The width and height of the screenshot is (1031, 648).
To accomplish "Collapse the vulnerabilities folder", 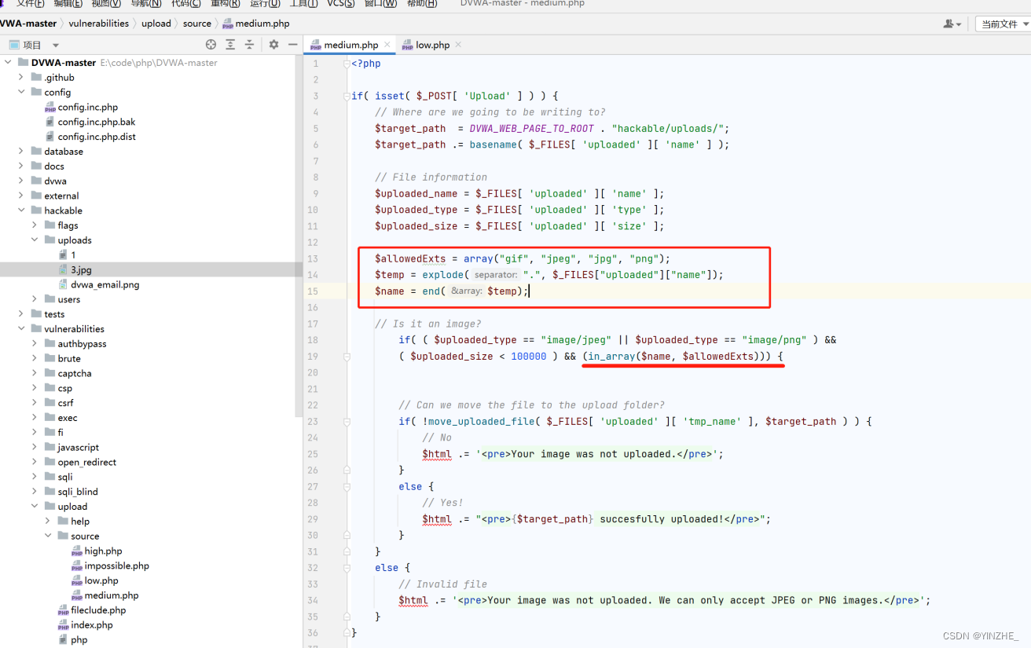I will point(21,329).
